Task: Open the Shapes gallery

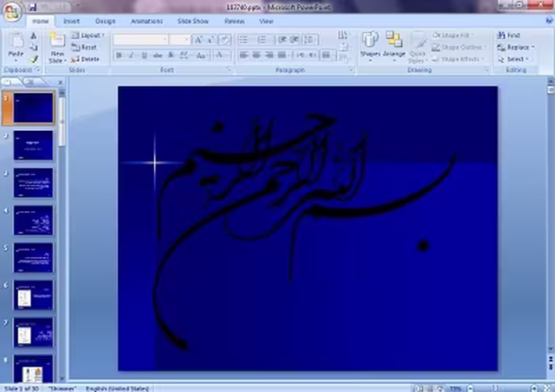Action: 370,47
